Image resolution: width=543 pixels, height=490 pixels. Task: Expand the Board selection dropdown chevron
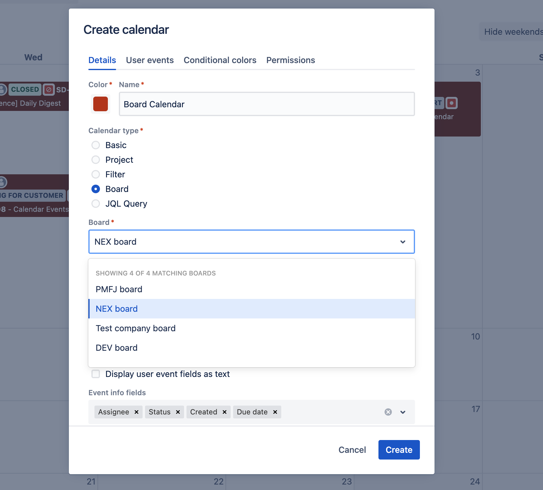(403, 242)
